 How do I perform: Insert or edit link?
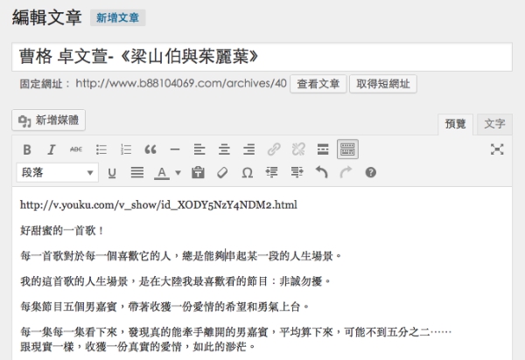point(274,149)
